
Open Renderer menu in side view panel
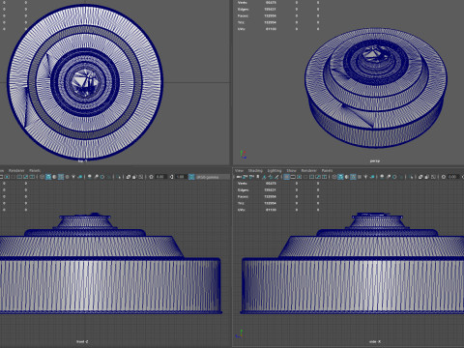tap(308, 170)
